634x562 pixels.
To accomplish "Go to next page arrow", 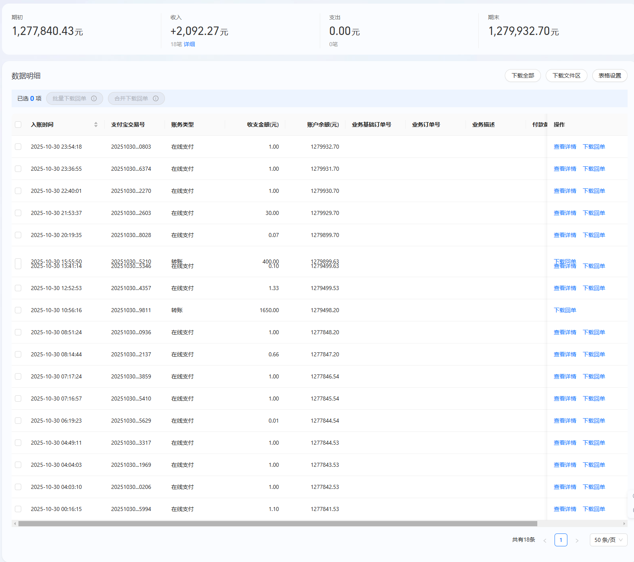I will pyautogui.click(x=577, y=540).
